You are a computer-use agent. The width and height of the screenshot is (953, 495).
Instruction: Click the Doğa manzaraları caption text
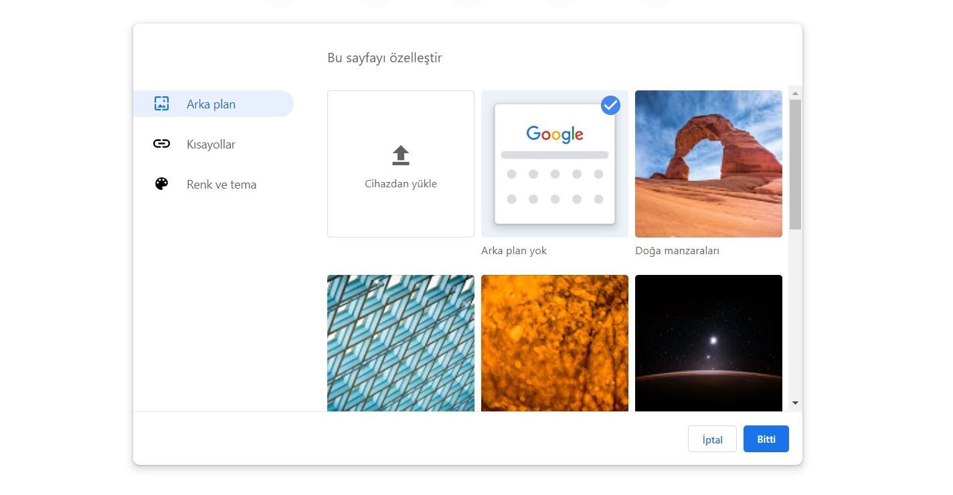(677, 251)
